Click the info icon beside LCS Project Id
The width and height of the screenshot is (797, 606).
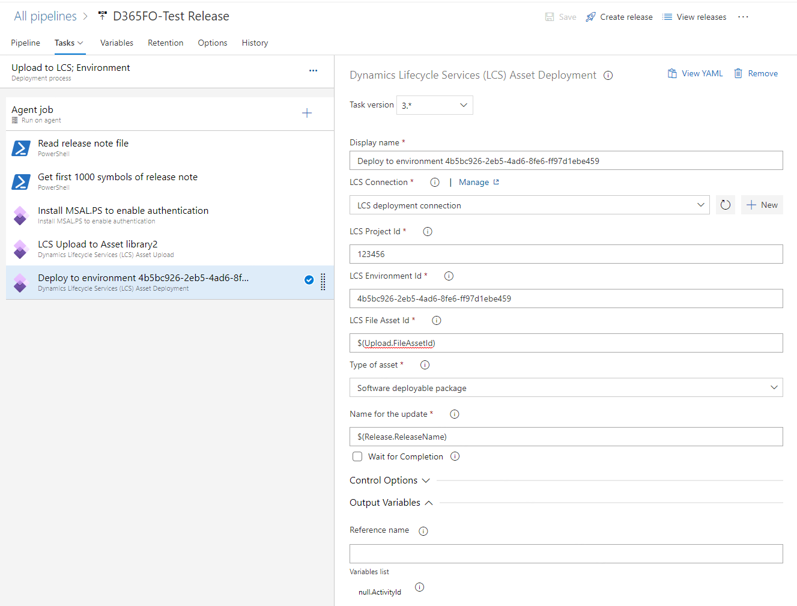[428, 232]
